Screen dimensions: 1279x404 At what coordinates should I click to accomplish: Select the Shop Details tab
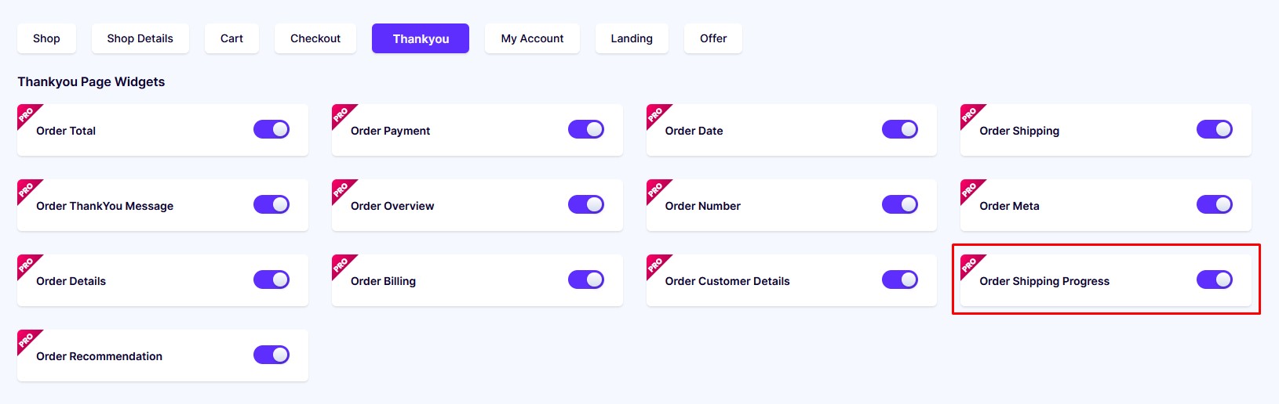(140, 38)
